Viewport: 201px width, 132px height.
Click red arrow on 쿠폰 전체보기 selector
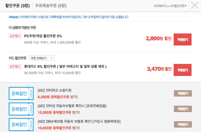point(52,58)
